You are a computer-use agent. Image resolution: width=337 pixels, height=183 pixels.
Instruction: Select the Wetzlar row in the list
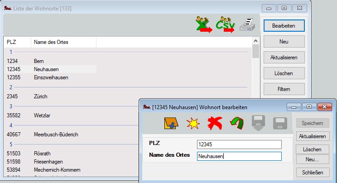click(x=42, y=116)
